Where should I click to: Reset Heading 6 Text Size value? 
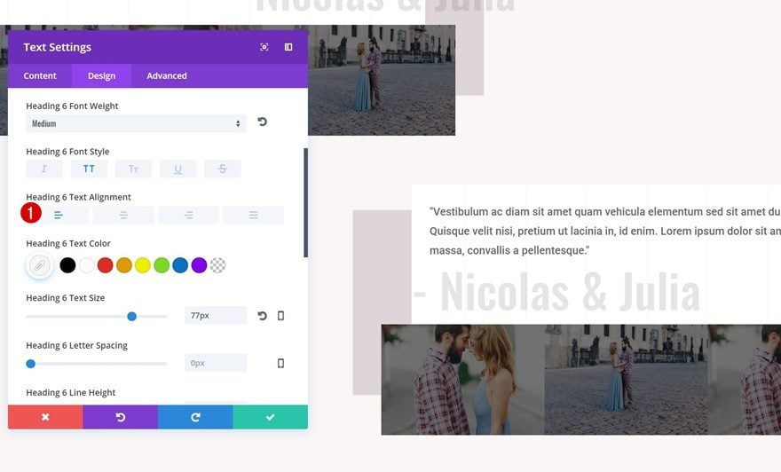[263, 316]
